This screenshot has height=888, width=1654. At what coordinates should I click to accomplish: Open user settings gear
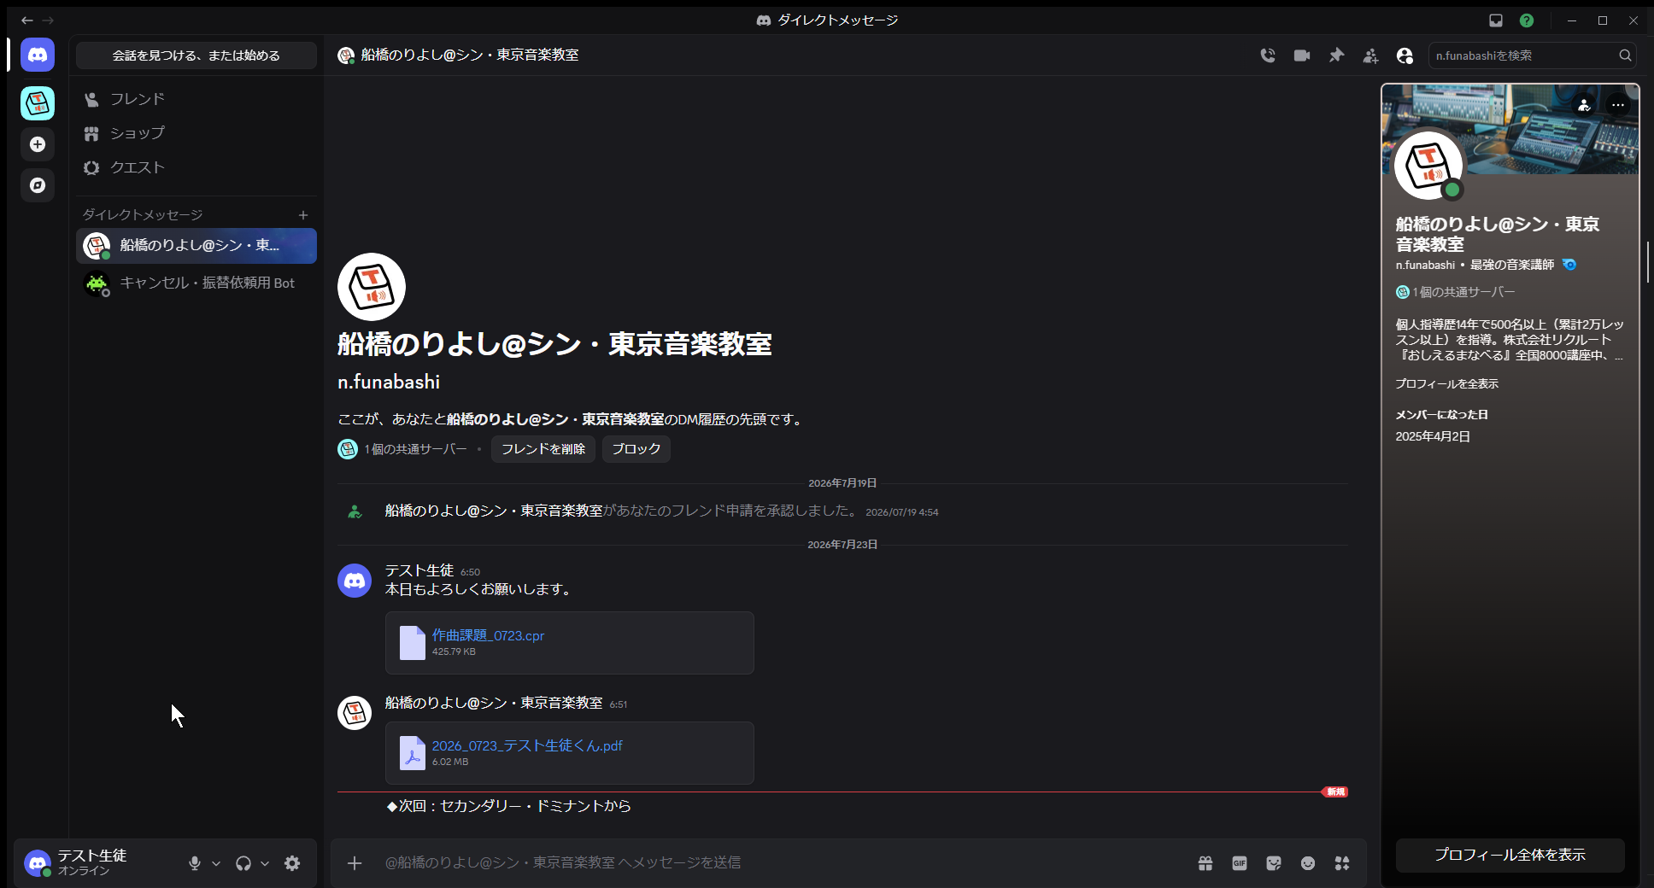point(292,863)
